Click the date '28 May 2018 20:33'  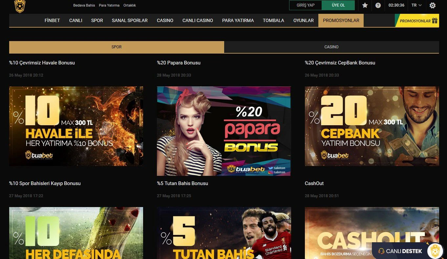pos(174,75)
